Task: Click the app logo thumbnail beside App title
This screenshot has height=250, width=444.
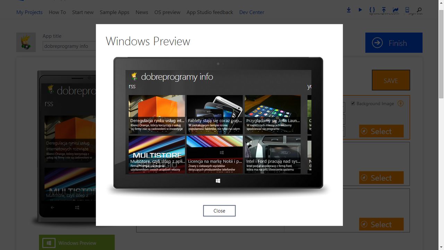Action: [26, 42]
